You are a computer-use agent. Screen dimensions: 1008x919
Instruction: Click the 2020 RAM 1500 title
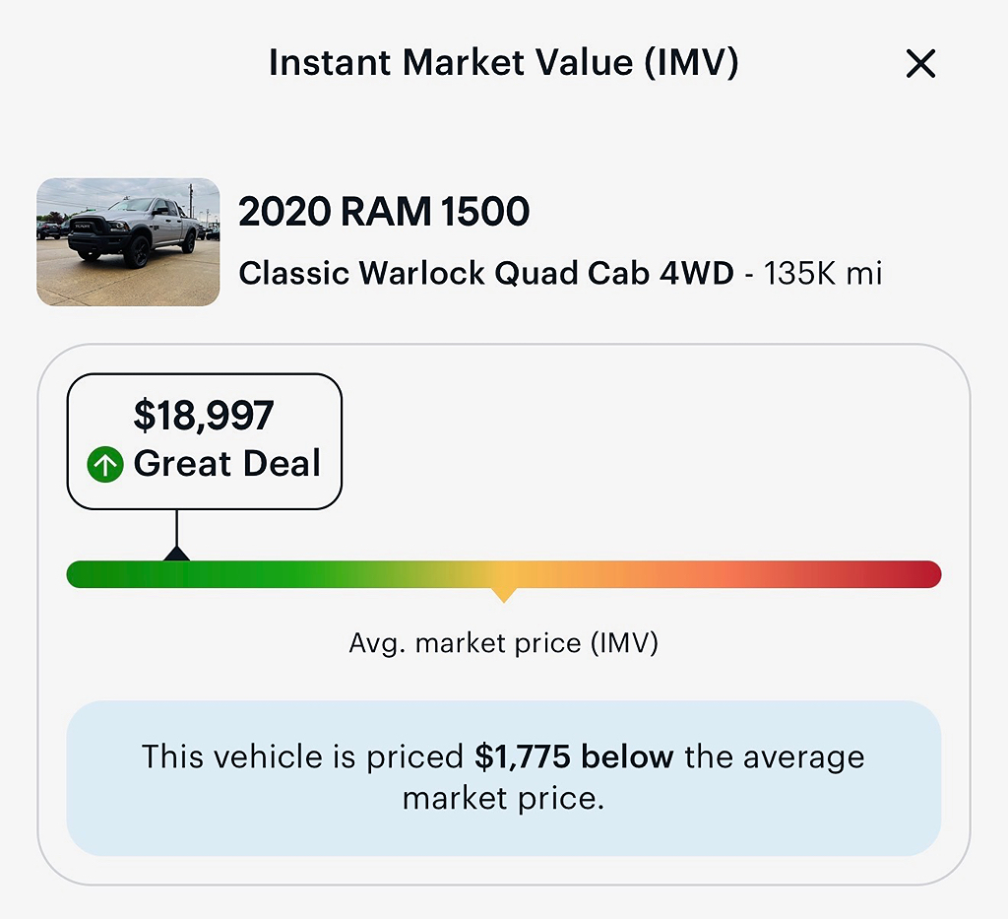384,212
